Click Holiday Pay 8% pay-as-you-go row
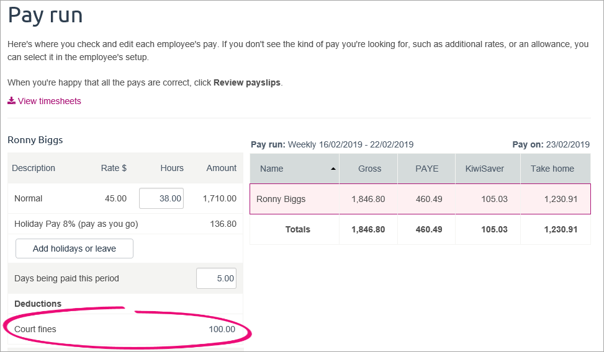 pos(125,224)
